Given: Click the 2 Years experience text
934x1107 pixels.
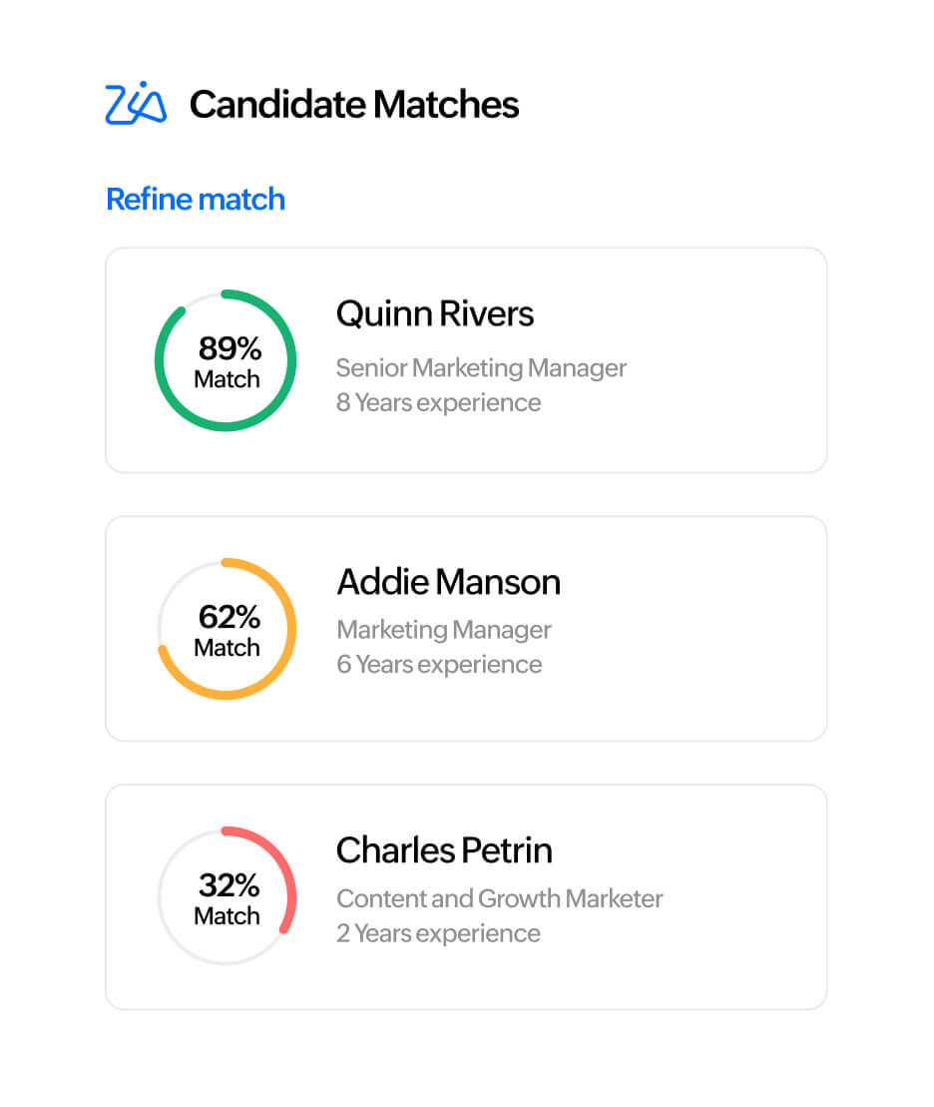Looking at the screenshot, I should 438,934.
